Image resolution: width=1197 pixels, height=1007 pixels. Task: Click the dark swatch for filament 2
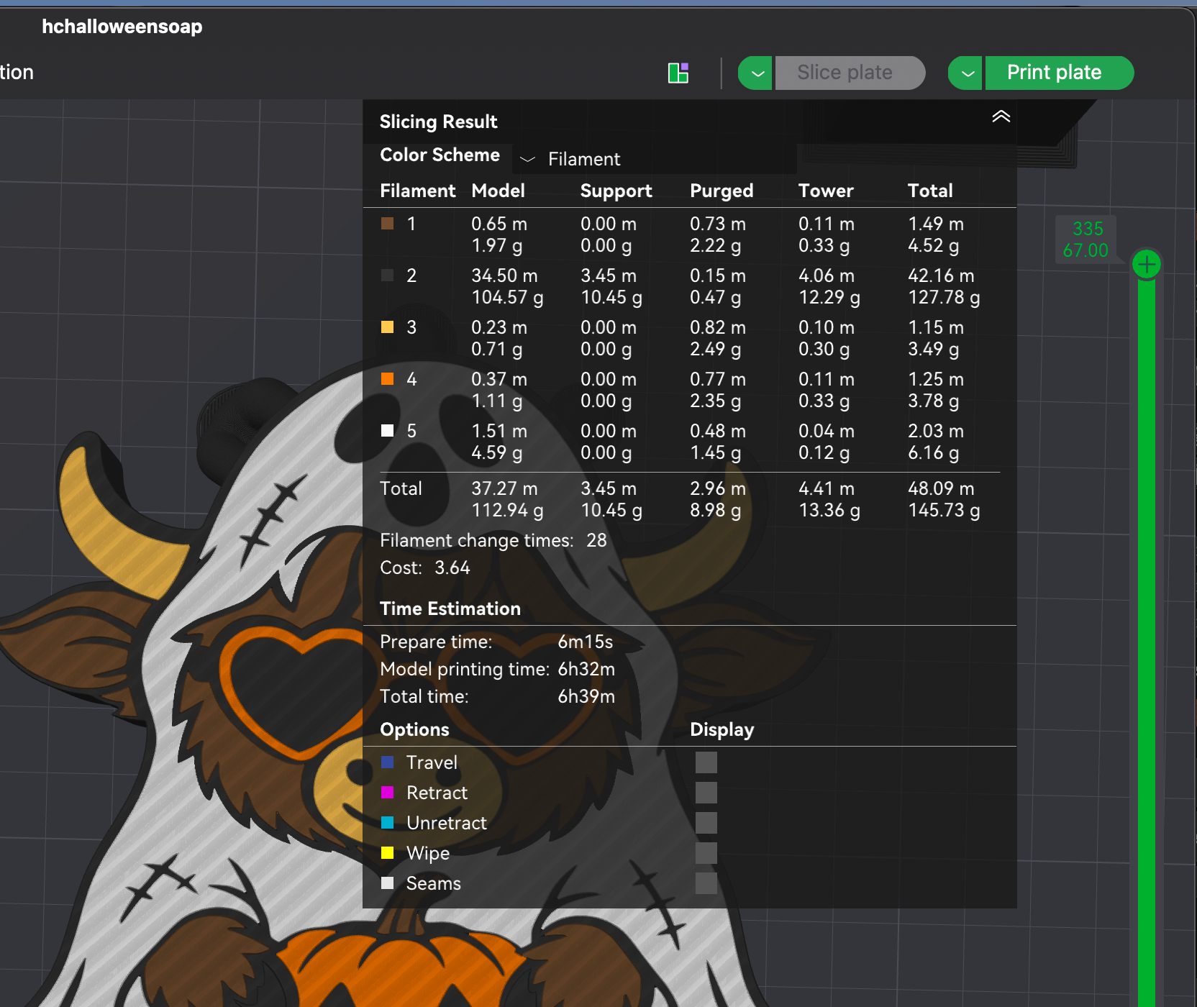click(x=387, y=275)
